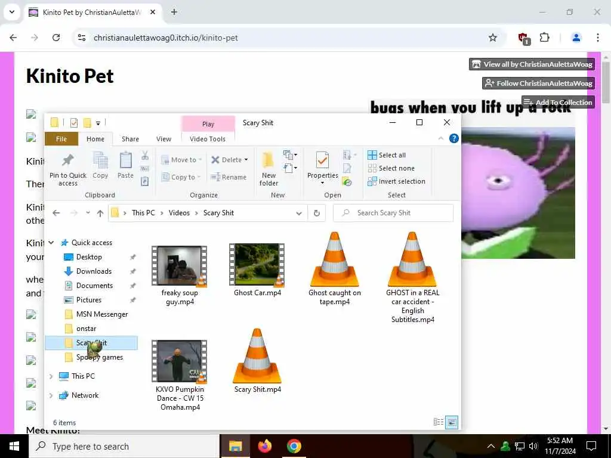The width and height of the screenshot is (611, 458).
Task: Open File Explorer taskbar icon
Action: tap(235, 446)
